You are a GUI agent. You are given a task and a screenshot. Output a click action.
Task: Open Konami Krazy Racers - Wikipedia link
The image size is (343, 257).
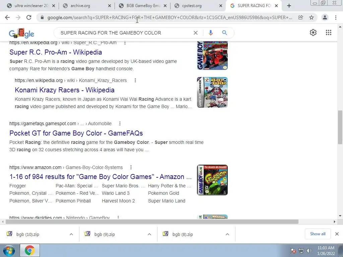coord(65,90)
